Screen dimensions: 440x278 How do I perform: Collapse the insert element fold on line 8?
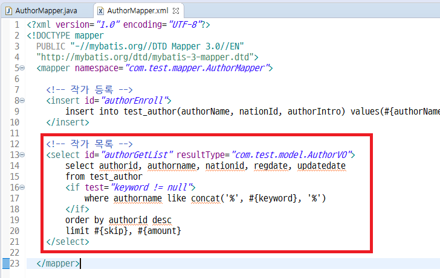[x=22, y=100]
